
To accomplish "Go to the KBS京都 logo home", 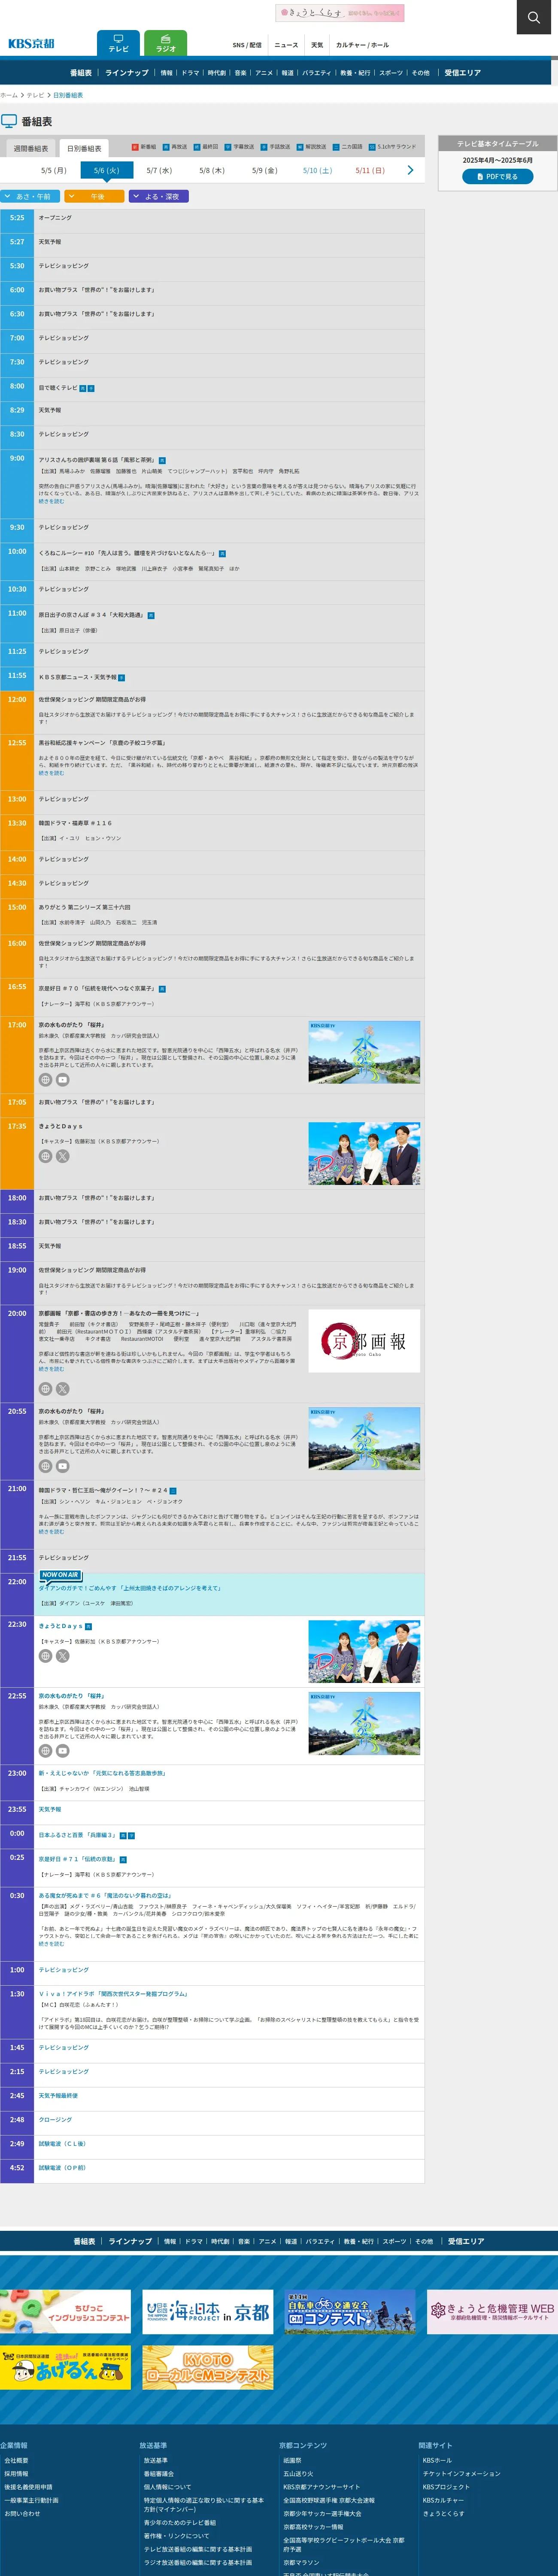I will click(31, 44).
